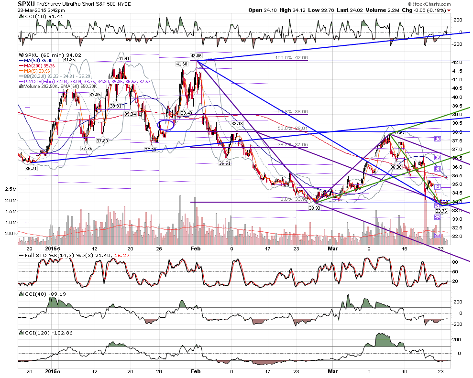Viewport: 473px width, 378px height.
Task: Click the blue MA(50) legend line swatch
Action: tap(21, 61)
